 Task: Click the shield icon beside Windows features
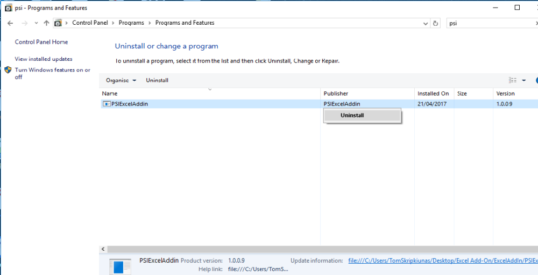tap(8, 70)
